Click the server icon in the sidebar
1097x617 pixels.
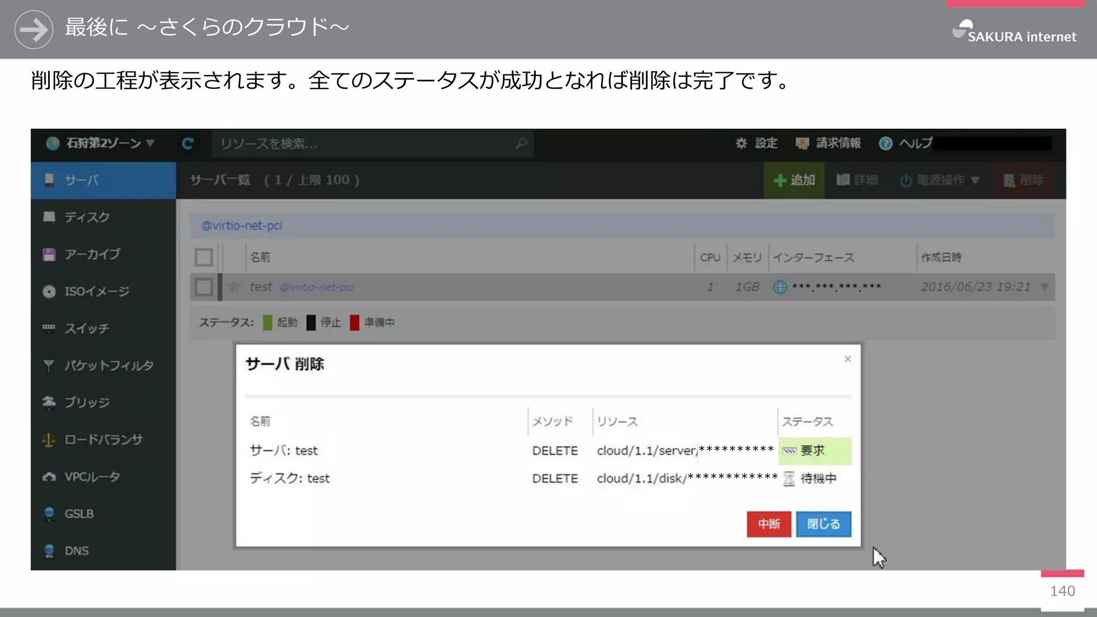(x=49, y=180)
